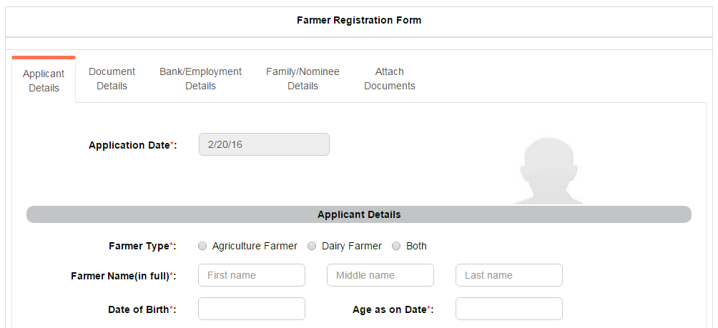Select the Both farmer type option
Viewport: 718px width, 328px height.
tap(397, 246)
